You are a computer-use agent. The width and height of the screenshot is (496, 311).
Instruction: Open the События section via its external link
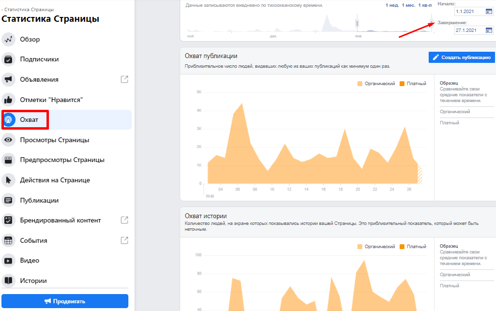[124, 240]
